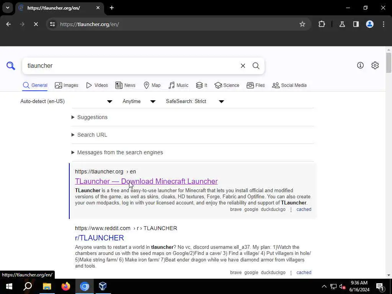Open site information icon in address bar
This screenshot has height=294, width=392.
pos(52,24)
